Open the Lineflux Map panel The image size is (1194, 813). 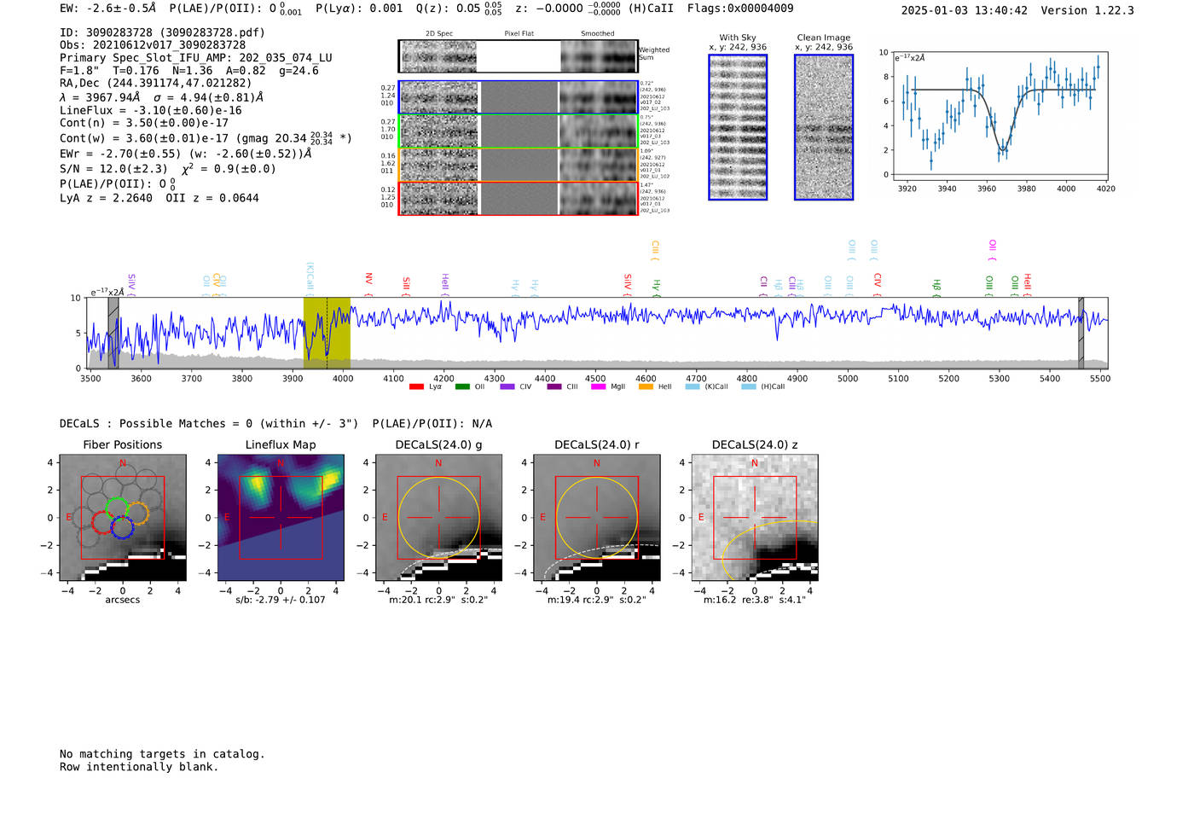pyautogui.click(x=281, y=518)
